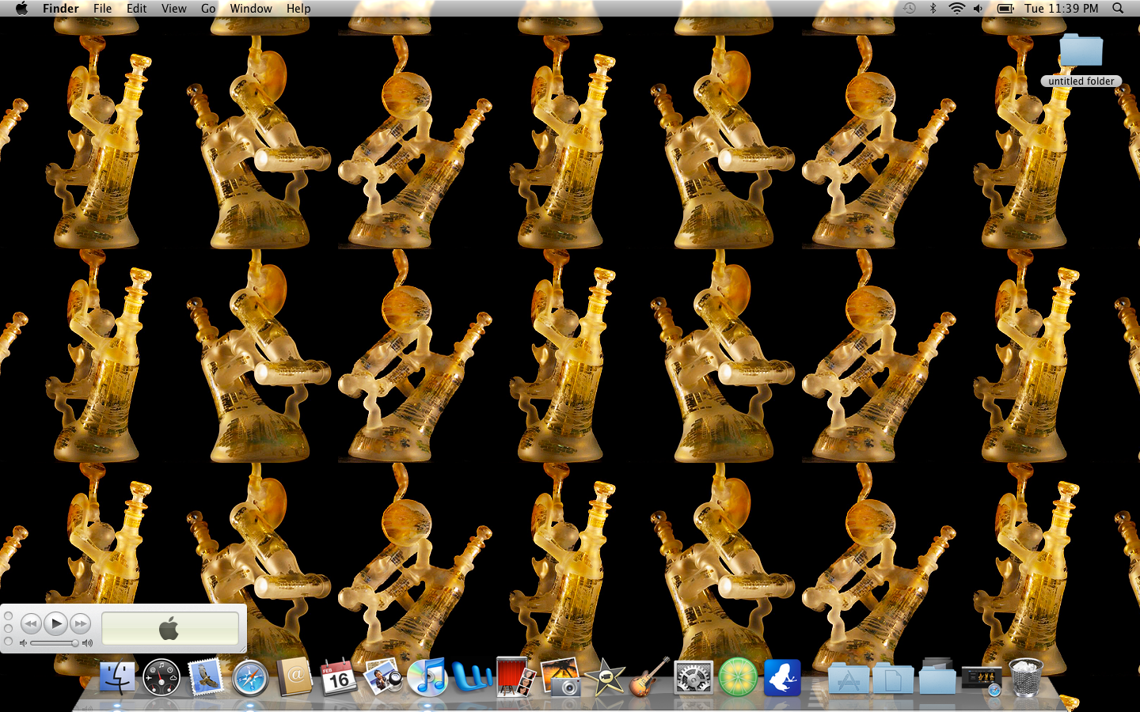Open Applications folder stack in Dock
The width and height of the screenshot is (1140, 712).
click(x=848, y=680)
